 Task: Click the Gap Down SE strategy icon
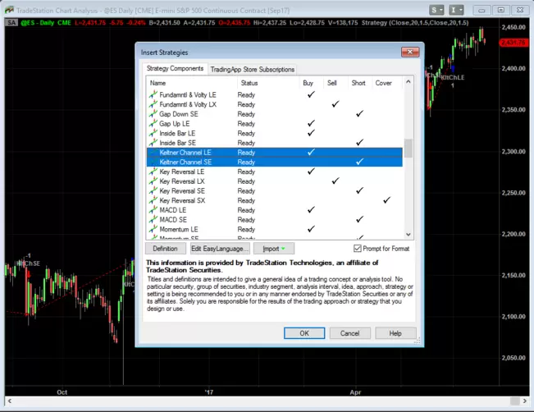tap(153, 113)
